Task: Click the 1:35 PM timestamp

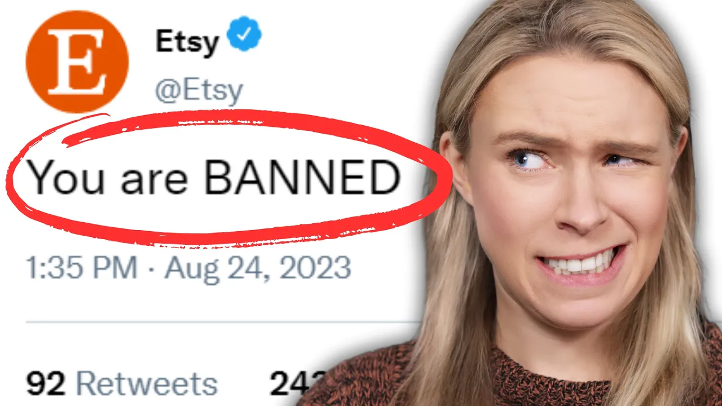Action: point(82,267)
